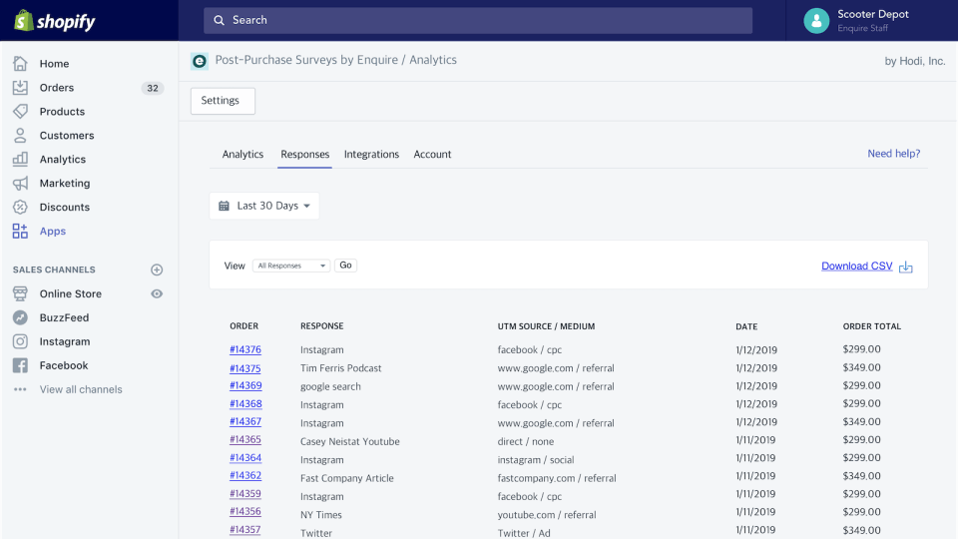Image resolution: width=958 pixels, height=539 pixels.
Task: Open Customers person icon
Action: (x=20, y=135)
